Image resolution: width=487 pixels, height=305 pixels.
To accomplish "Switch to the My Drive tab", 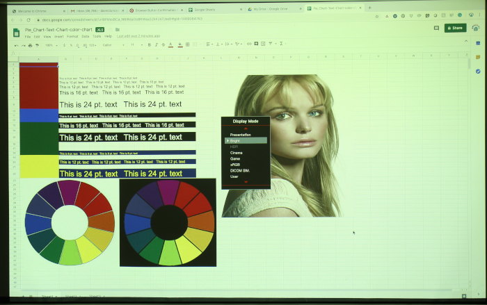I will tap(275, 9).
